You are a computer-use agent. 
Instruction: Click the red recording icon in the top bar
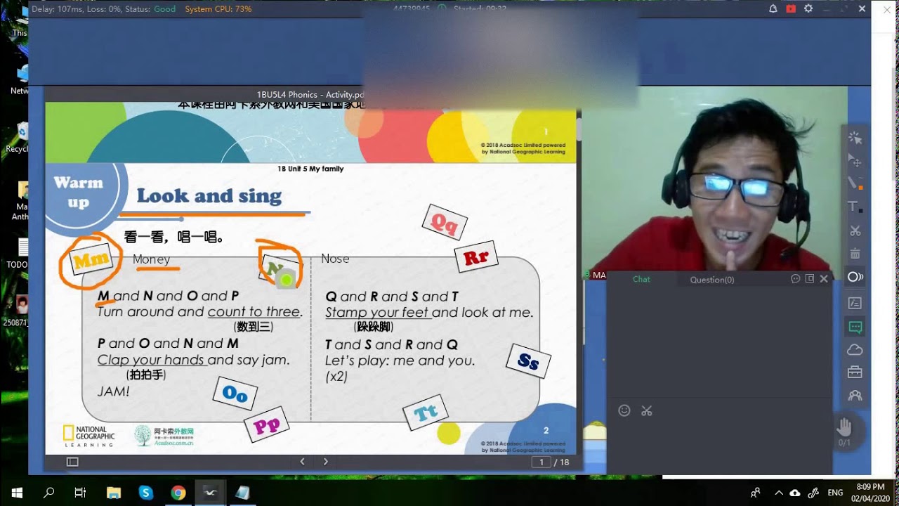791,9
